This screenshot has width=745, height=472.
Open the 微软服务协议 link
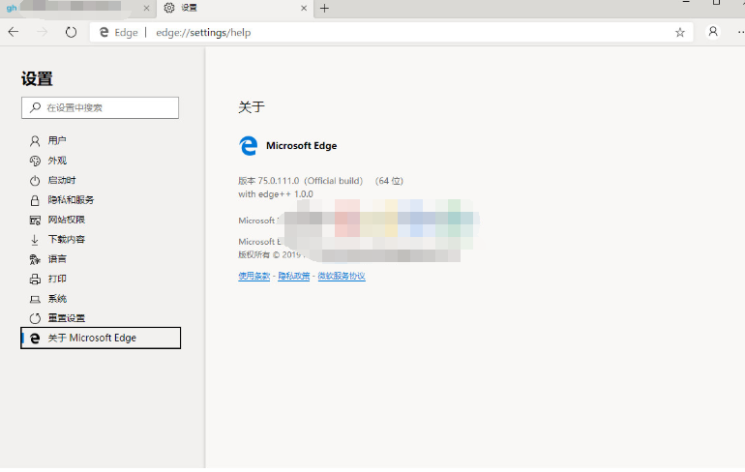tap(342, 276)
